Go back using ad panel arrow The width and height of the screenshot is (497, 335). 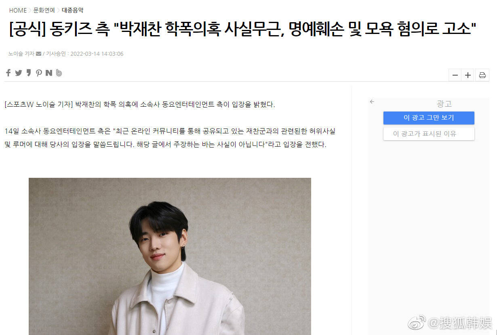[372, 102]
